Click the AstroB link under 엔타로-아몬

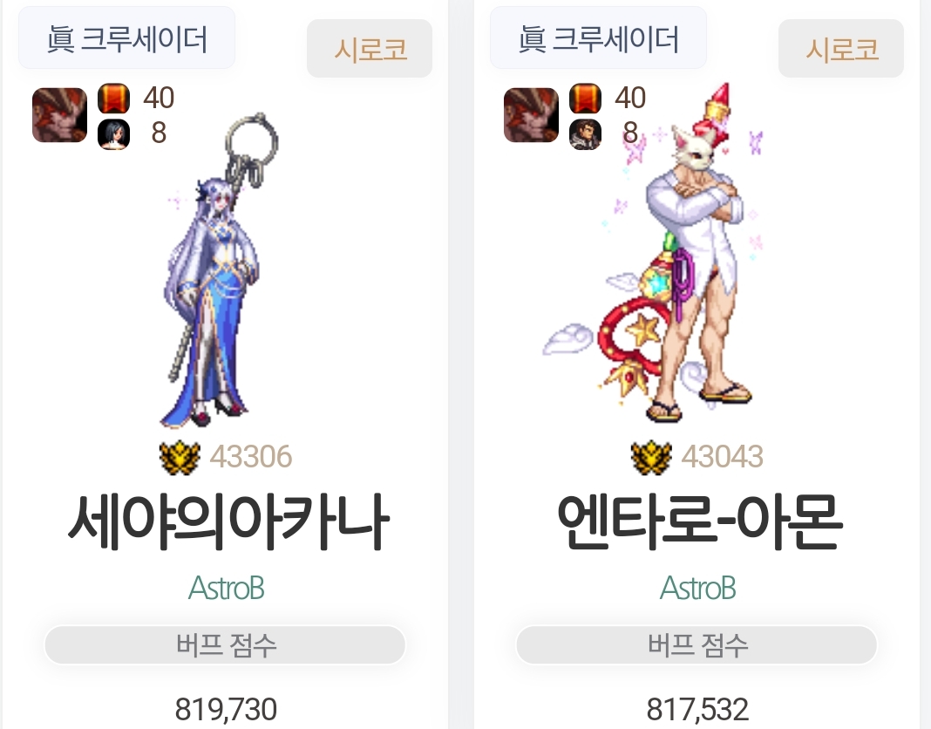(x=697, y=589)
